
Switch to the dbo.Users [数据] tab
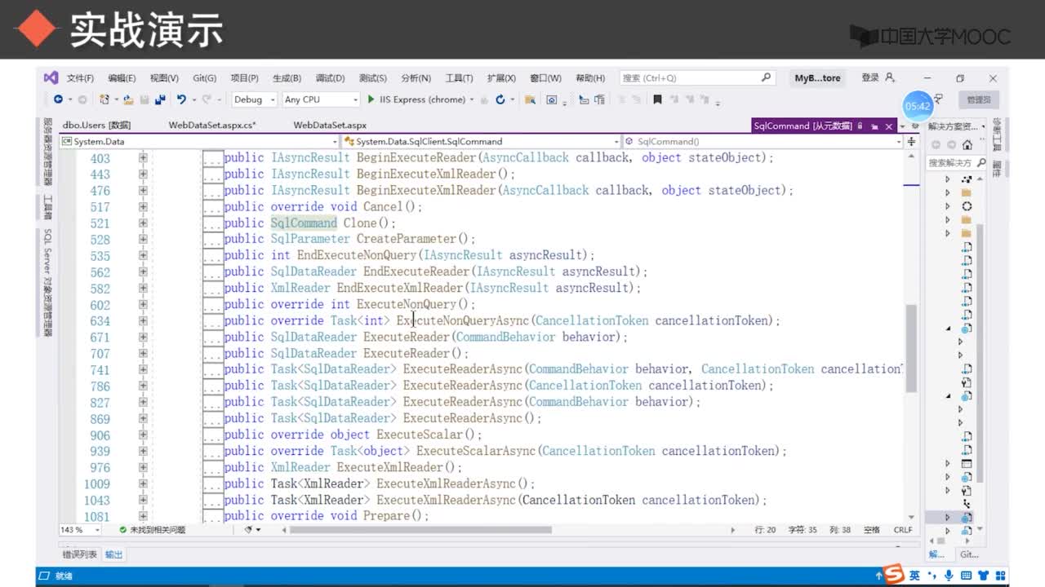[x=96, y=126]
